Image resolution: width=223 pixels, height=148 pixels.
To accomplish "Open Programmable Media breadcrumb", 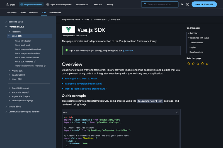I will 71,20.
